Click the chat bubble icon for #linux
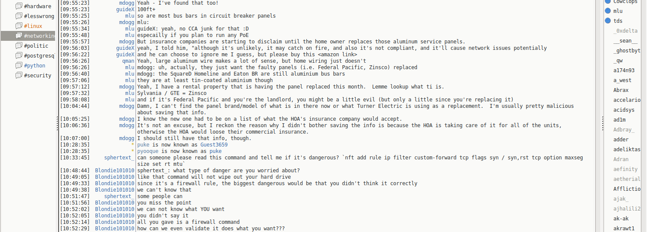The width and height of the screenshot is (647, 232). pyautogui.click(x=18, y=26)
